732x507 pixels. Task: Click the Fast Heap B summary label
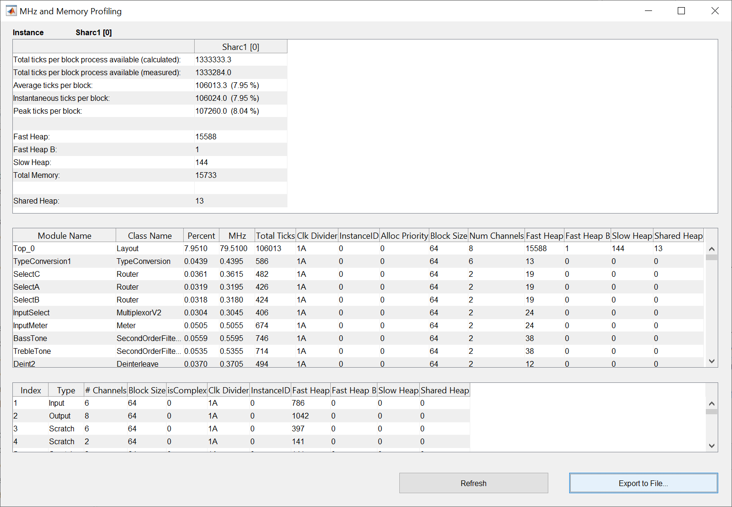[35, 149]
